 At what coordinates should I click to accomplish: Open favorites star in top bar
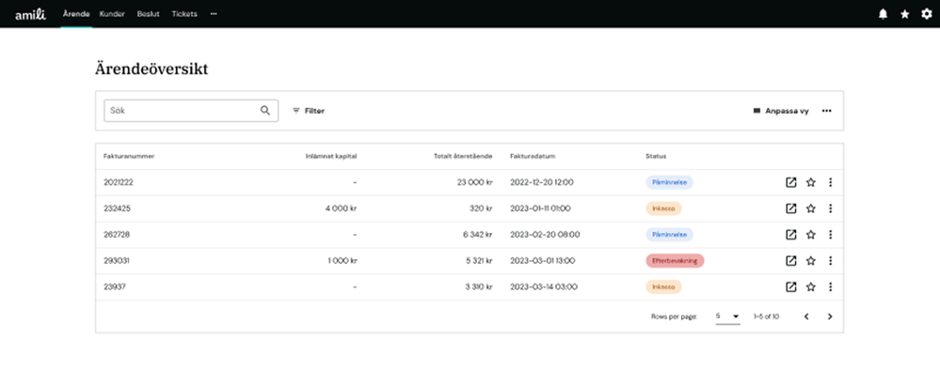pyautogui.click(x=904, y=14)
